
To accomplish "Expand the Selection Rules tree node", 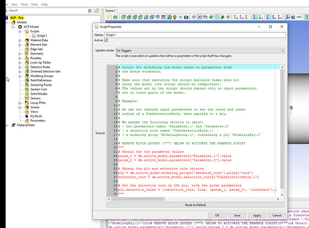I will point(20,67).
